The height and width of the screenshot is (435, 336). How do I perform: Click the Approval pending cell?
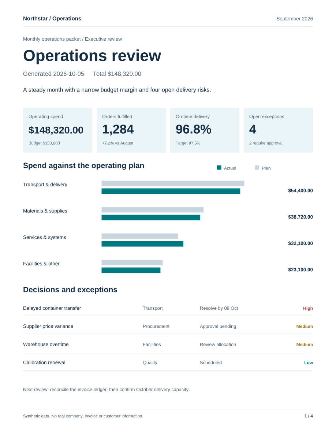pyautogui.click(x=218, y=326)
